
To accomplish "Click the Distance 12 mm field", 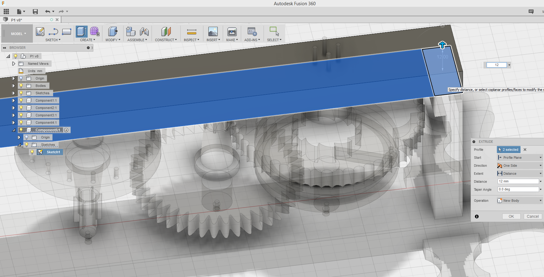I will 518,181.
